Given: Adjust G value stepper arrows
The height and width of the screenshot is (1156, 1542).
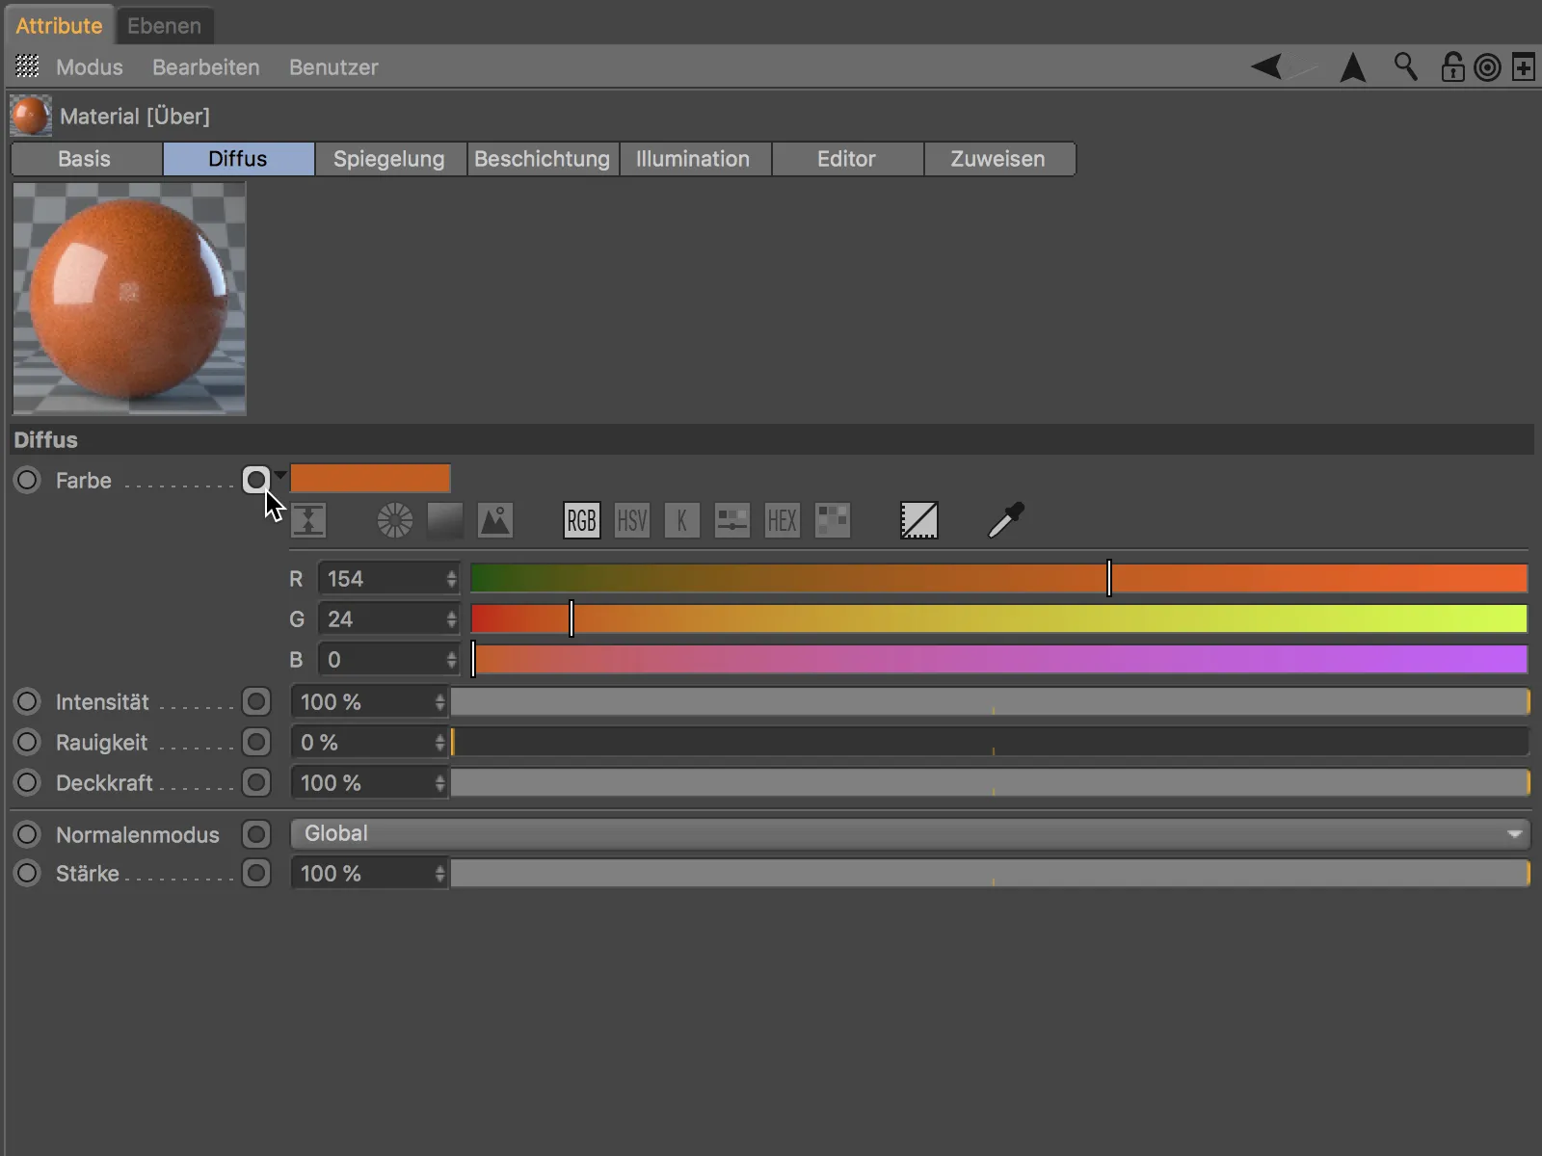Looking at the screenshot, I should [451, 619].
